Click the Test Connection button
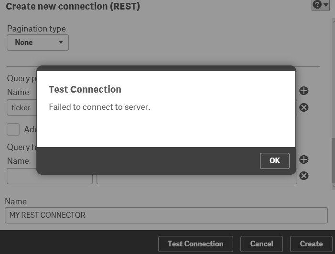335x254 pixels. click(x=195, y=243)
